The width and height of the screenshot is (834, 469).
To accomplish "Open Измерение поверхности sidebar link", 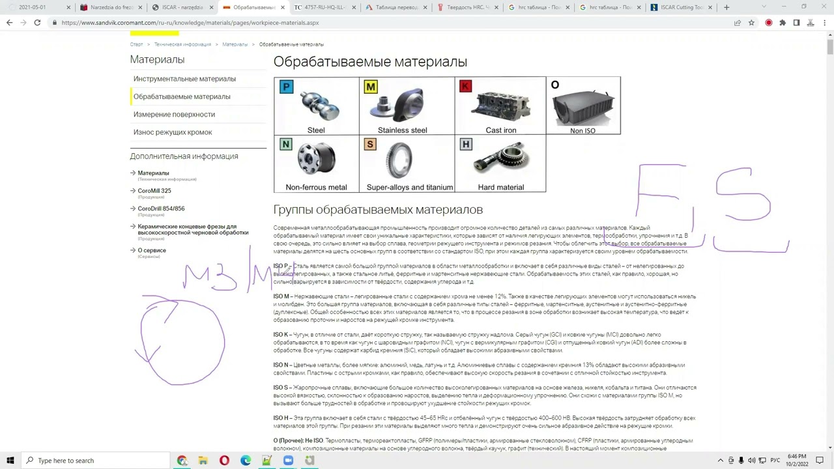I will pyautogui.click(x=174, y=115).
